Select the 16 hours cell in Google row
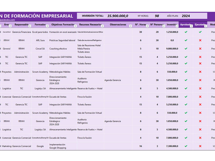Viewport: 215px width, 161px height. (141, 146)
